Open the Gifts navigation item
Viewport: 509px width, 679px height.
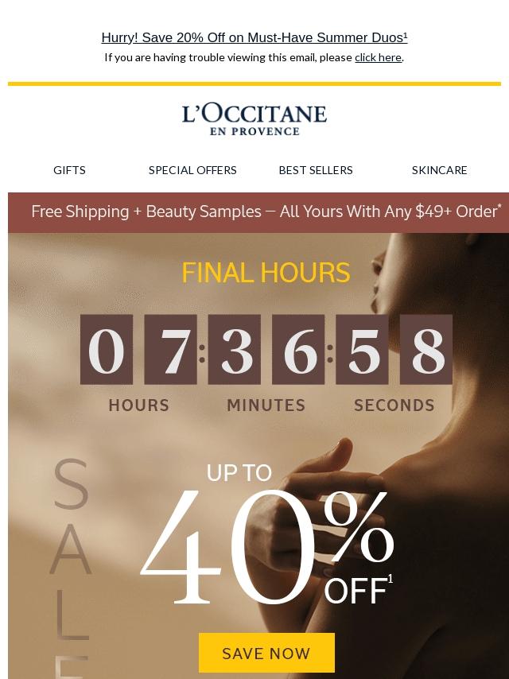coord(69,170)
